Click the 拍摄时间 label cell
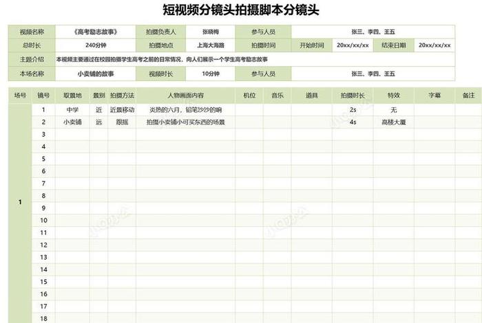Screen dimensions: 482x323 (264, 45)
